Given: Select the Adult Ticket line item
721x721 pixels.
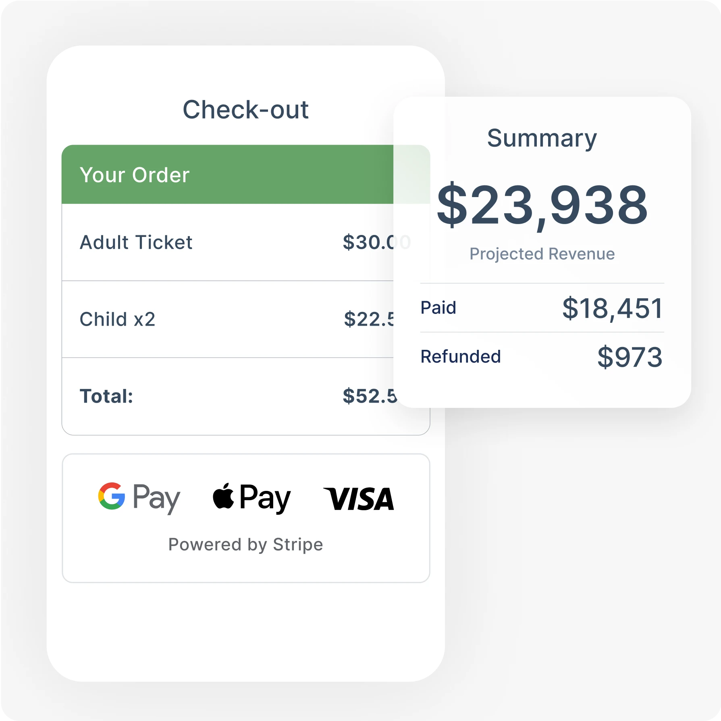Looking at the screenshot, I should pyautogui.click(x=136, y=242).
